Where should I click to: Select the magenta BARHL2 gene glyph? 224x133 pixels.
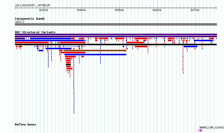(x=200, y=130)
